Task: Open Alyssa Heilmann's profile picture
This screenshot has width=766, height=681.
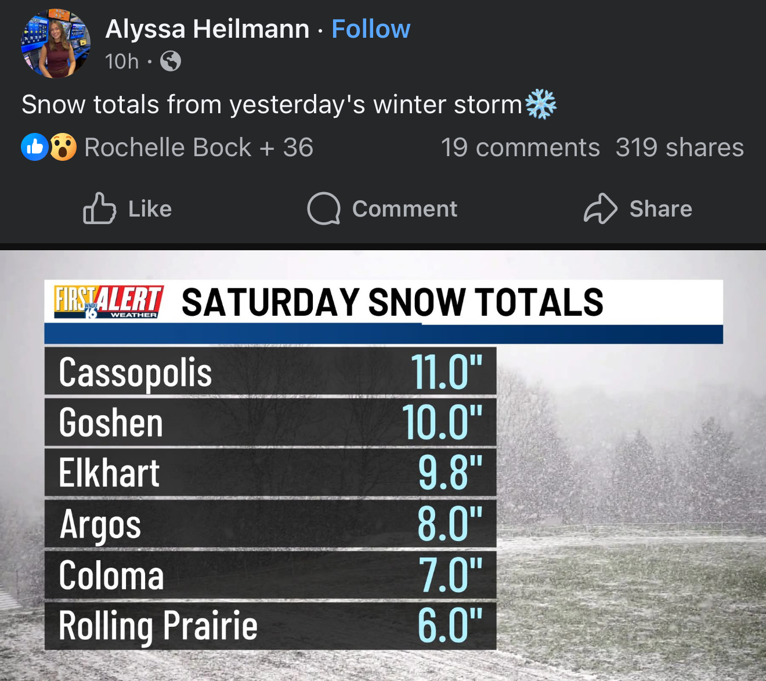Action: (x=56, y=44)
